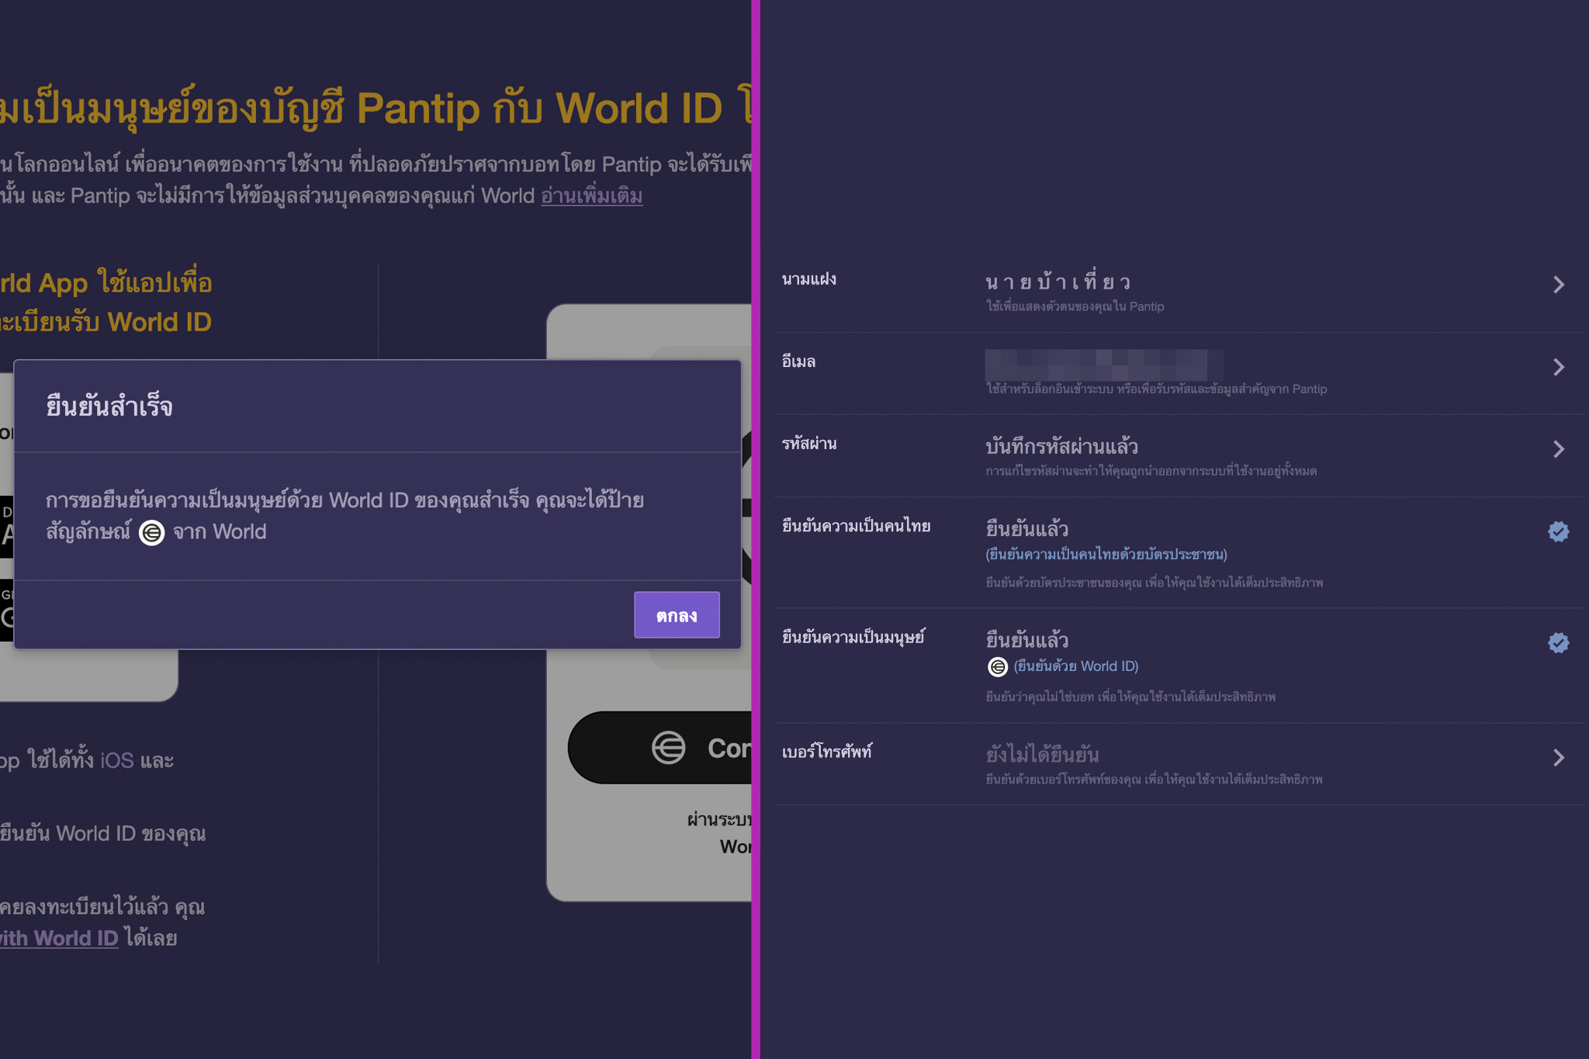Image resolution: width=1589 pixels, height=1059 pixels.
Task: Click the iOS link text
Action: click(x=116, y=760)
